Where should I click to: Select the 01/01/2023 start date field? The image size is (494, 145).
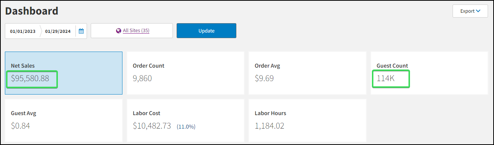pos(23,31)
